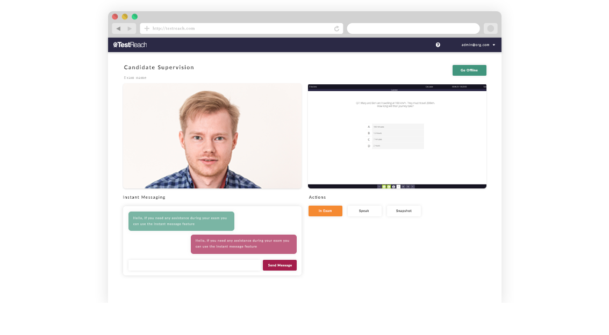Click answer option A in shared screen
Screen dimensions: 609x335
[395, 127]
